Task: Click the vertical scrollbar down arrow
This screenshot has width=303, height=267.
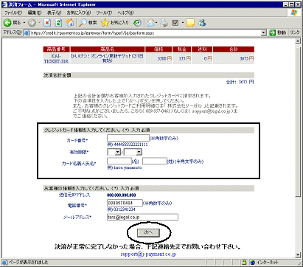Action: 298,254
